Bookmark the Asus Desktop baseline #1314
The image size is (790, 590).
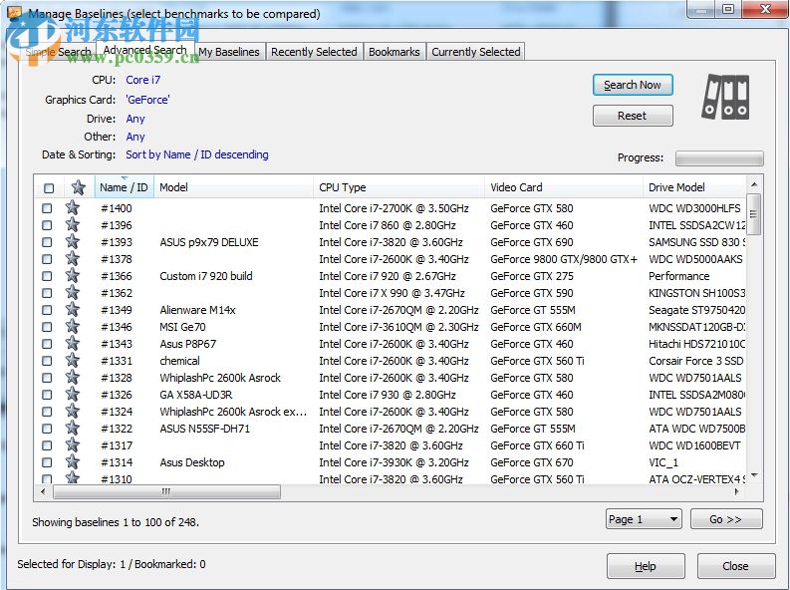73,462
